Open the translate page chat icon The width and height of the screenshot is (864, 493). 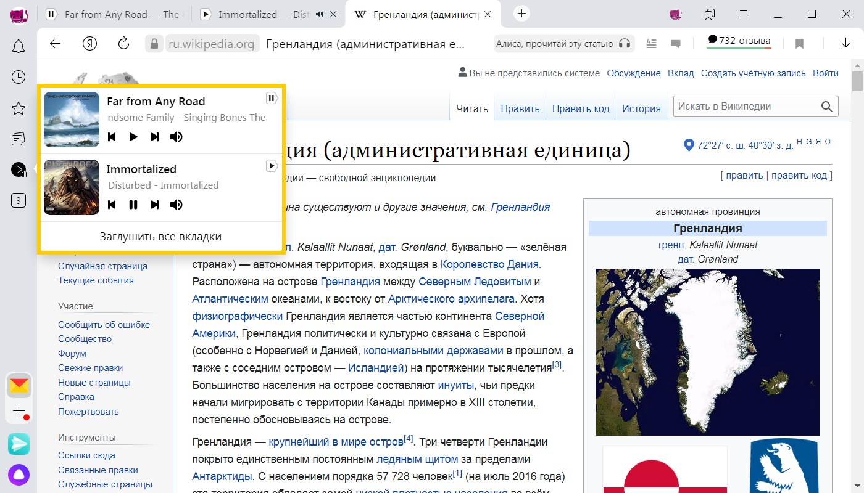click(x=676, y=44)
